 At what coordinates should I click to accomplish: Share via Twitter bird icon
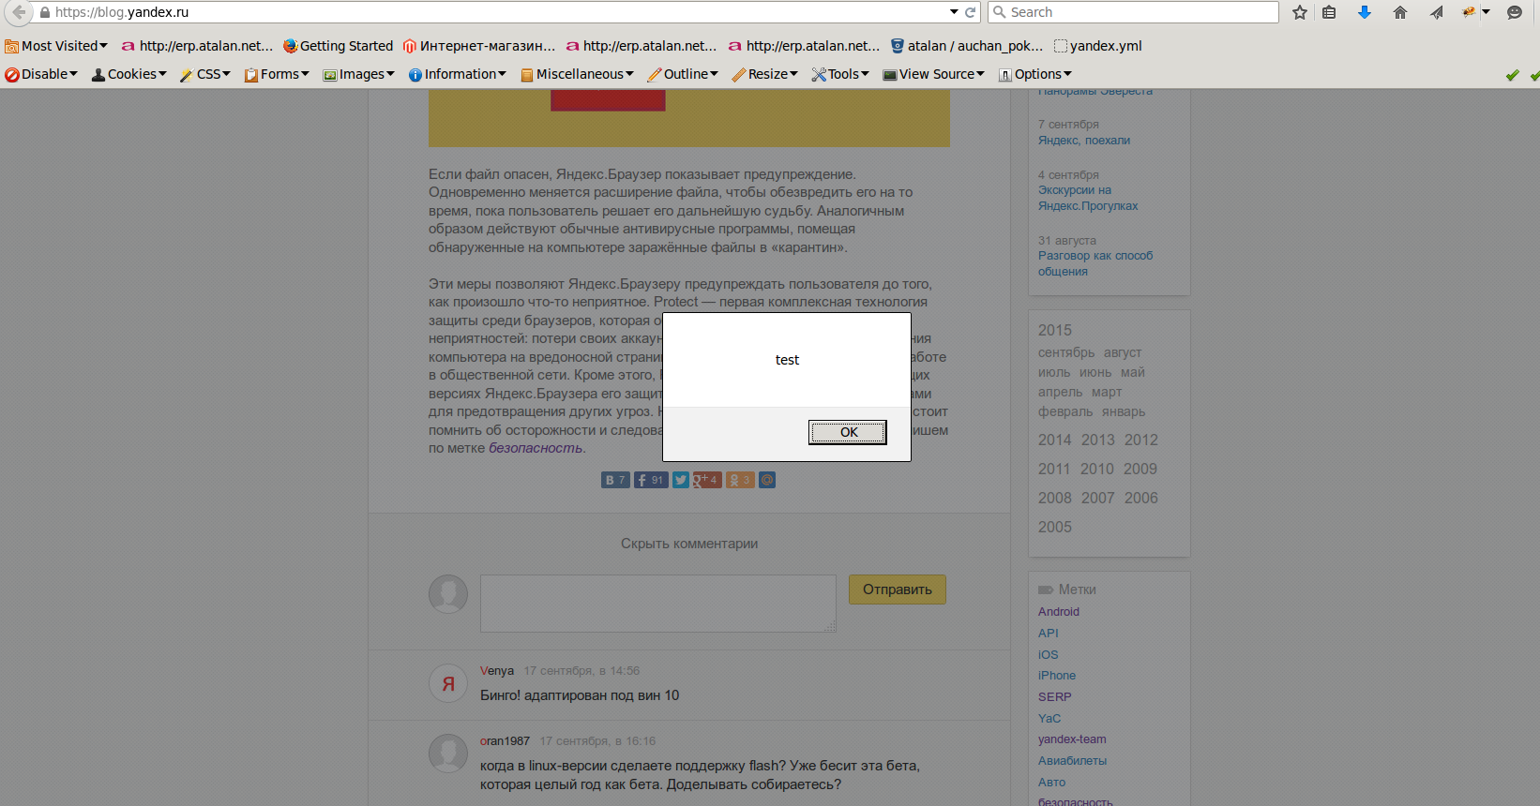(x=681, y=480)
